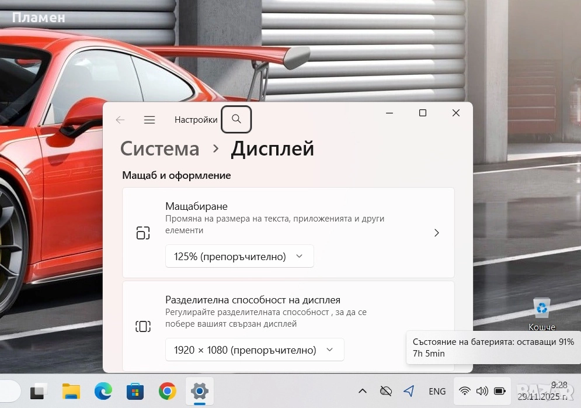The width and height of the screenshot is (581, 408).
Task: Switch the ENG input language indicator
Action: point(437,391)
